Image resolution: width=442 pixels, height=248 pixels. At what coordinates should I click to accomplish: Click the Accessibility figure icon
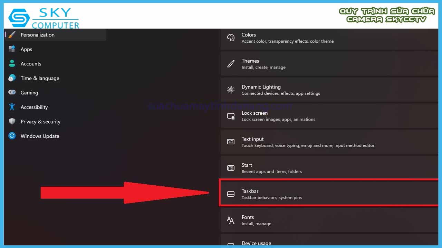[12, 107]
